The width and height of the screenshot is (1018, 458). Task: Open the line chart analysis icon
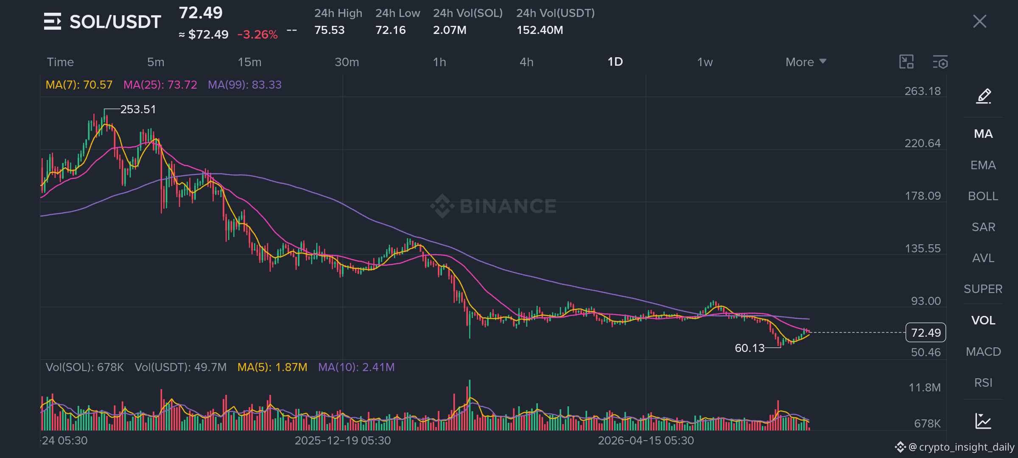click(x=983, y=421)
